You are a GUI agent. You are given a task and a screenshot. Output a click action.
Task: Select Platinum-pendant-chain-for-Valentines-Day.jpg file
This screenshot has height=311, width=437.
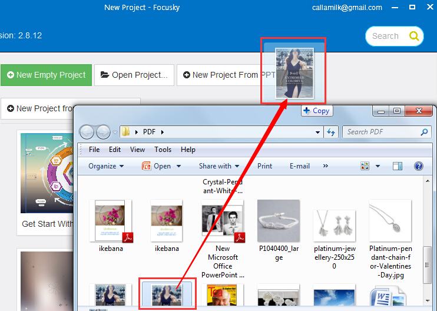390,239
